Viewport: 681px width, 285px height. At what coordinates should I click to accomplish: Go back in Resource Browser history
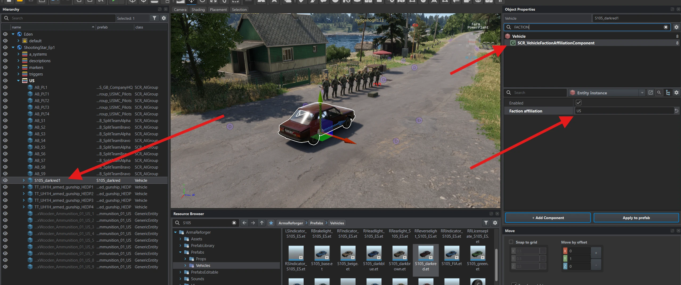pyautogui.click(x=244, y=223)
